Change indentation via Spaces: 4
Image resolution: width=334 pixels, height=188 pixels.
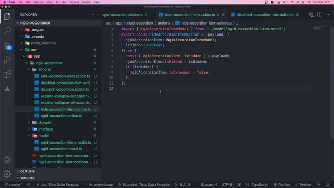209,184
